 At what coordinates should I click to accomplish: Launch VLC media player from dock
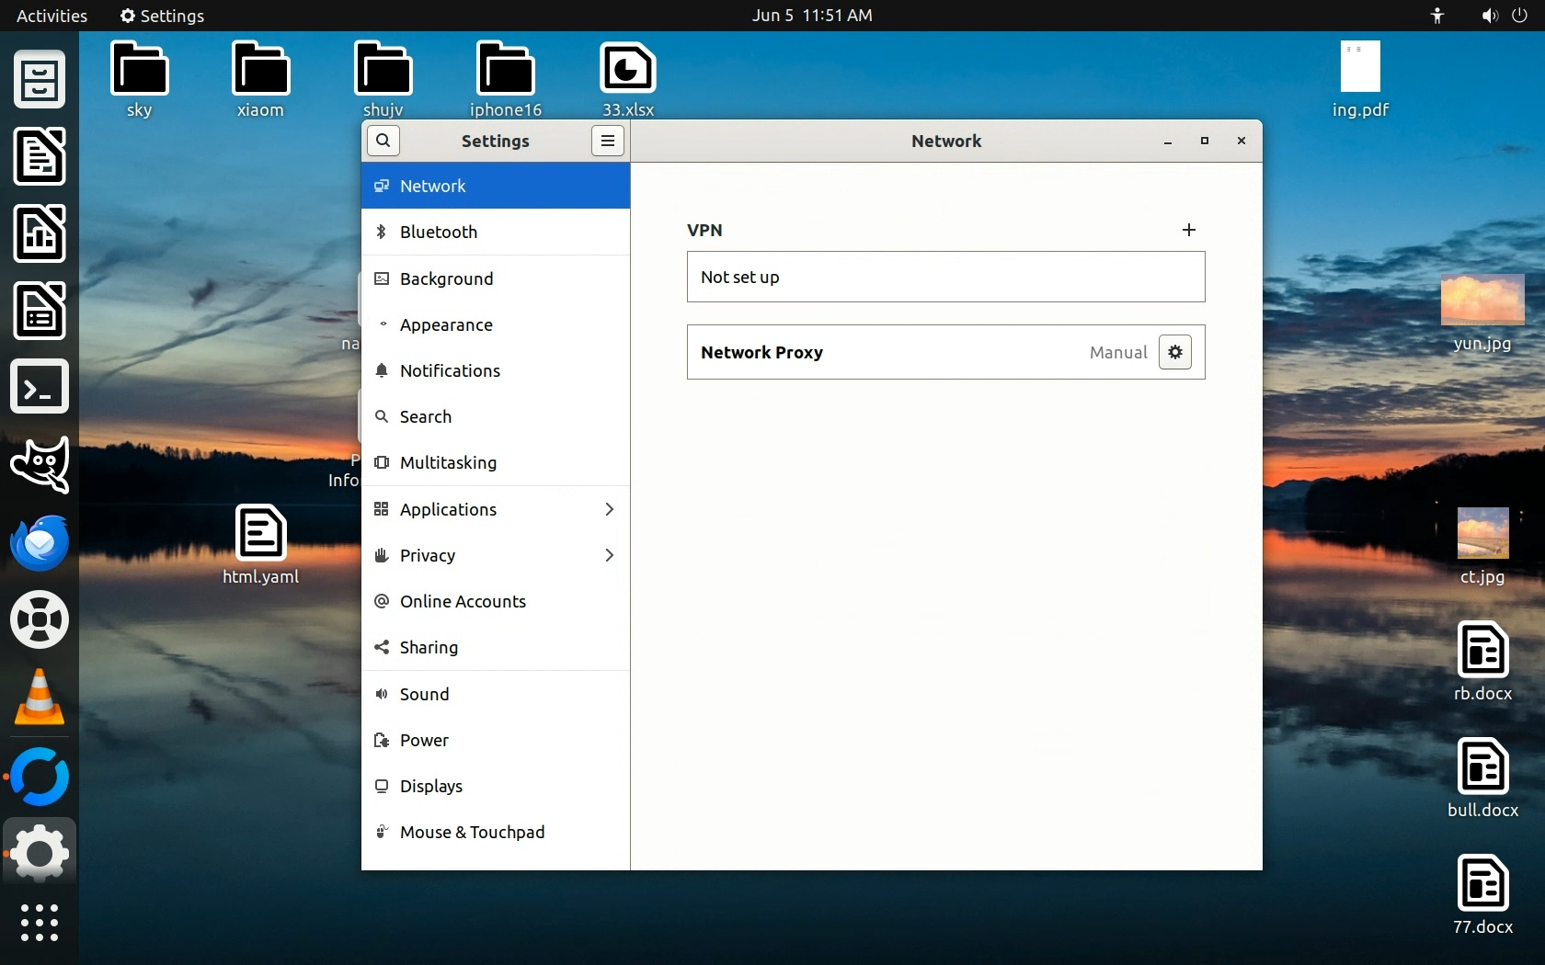[x=39, y=697]
